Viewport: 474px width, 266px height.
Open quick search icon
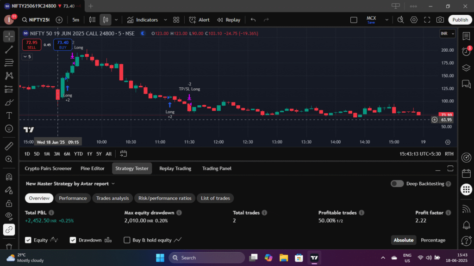coord(400,20)
